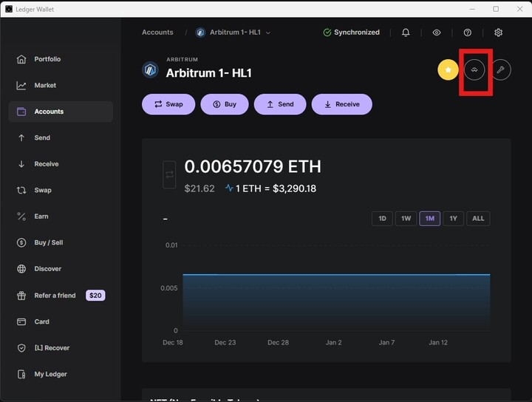Image resolution: width=532 pixels, height=402 pixels.
Task: Click the Arbitrum logo beside account name
Action: pos(150,70)
